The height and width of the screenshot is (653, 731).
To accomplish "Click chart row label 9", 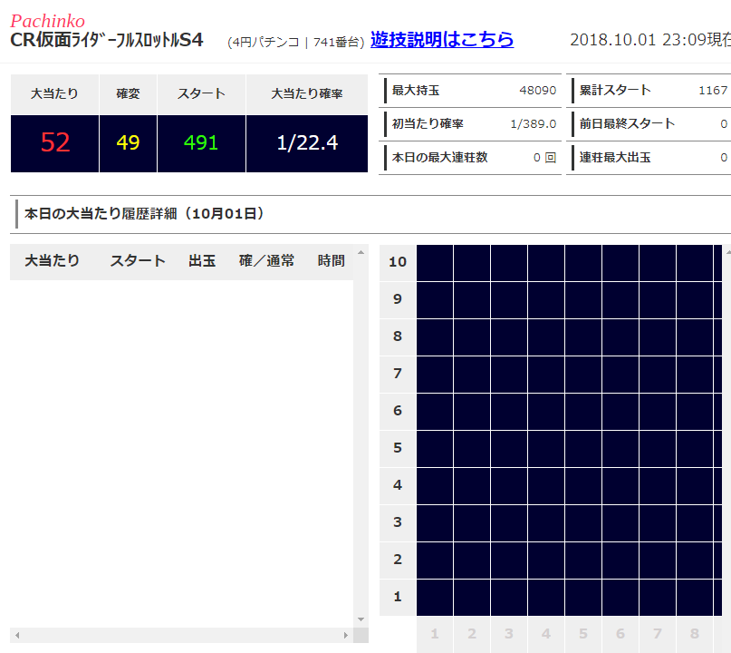I will [x=398, y=299].
